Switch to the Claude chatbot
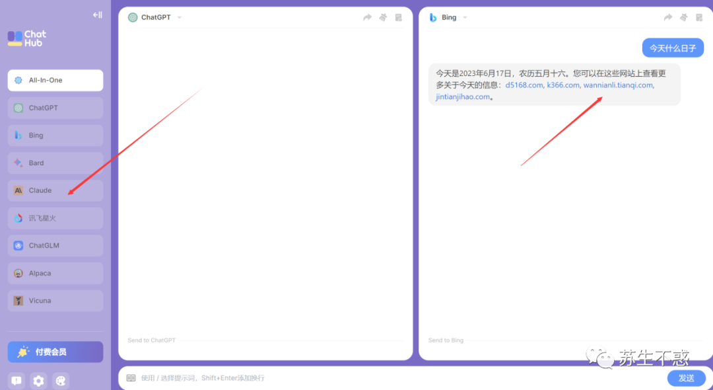Image resolution: width=713 pixels, height=390 pixels. click(x=55, y=190)
